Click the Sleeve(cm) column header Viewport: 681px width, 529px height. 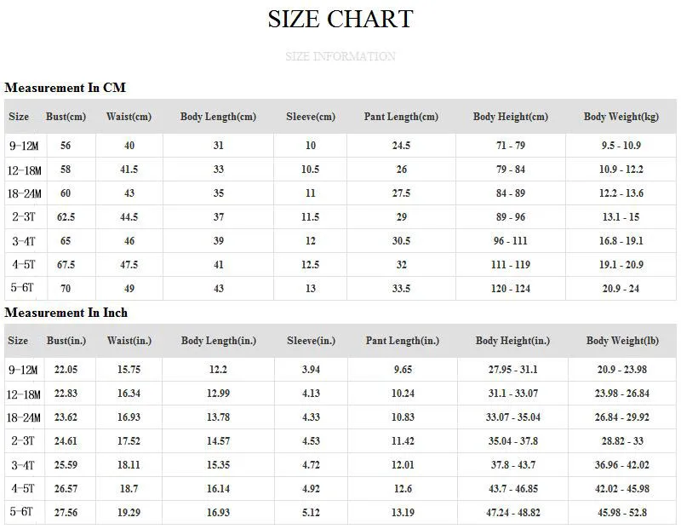click(x=311, y=117)
